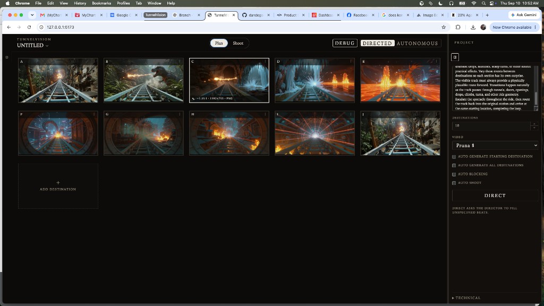Open the Untitled project name dropdown
Screen dimensions: 544x306
[x=32, y=46]
